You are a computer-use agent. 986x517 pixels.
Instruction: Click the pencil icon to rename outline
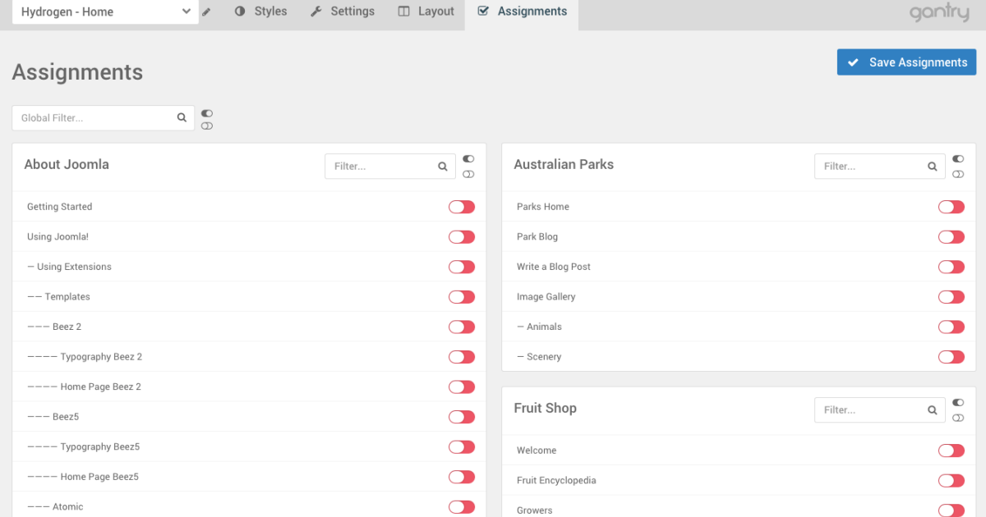[207, 11]
